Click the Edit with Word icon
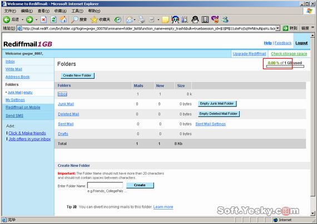The height and width of the screenshot is (224, 317). tap(152, 19)
